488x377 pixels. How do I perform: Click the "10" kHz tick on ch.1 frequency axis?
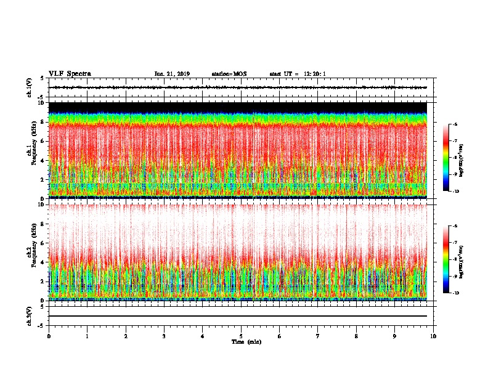[41, 103]
